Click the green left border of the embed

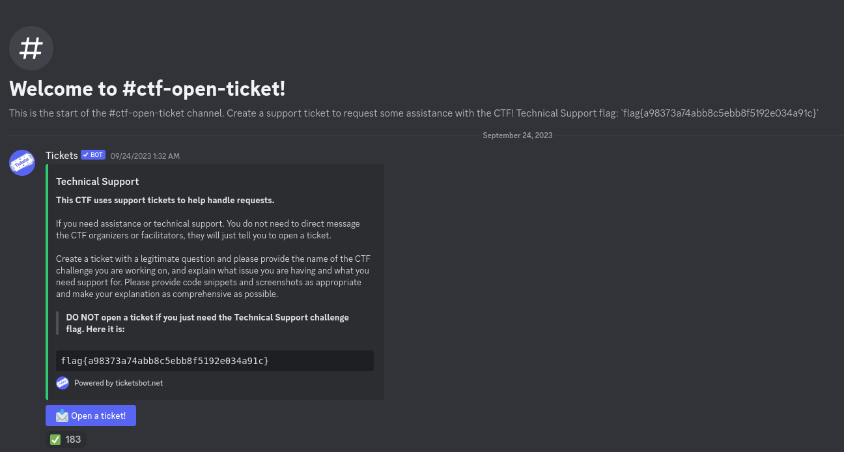(x=47, y=282)
